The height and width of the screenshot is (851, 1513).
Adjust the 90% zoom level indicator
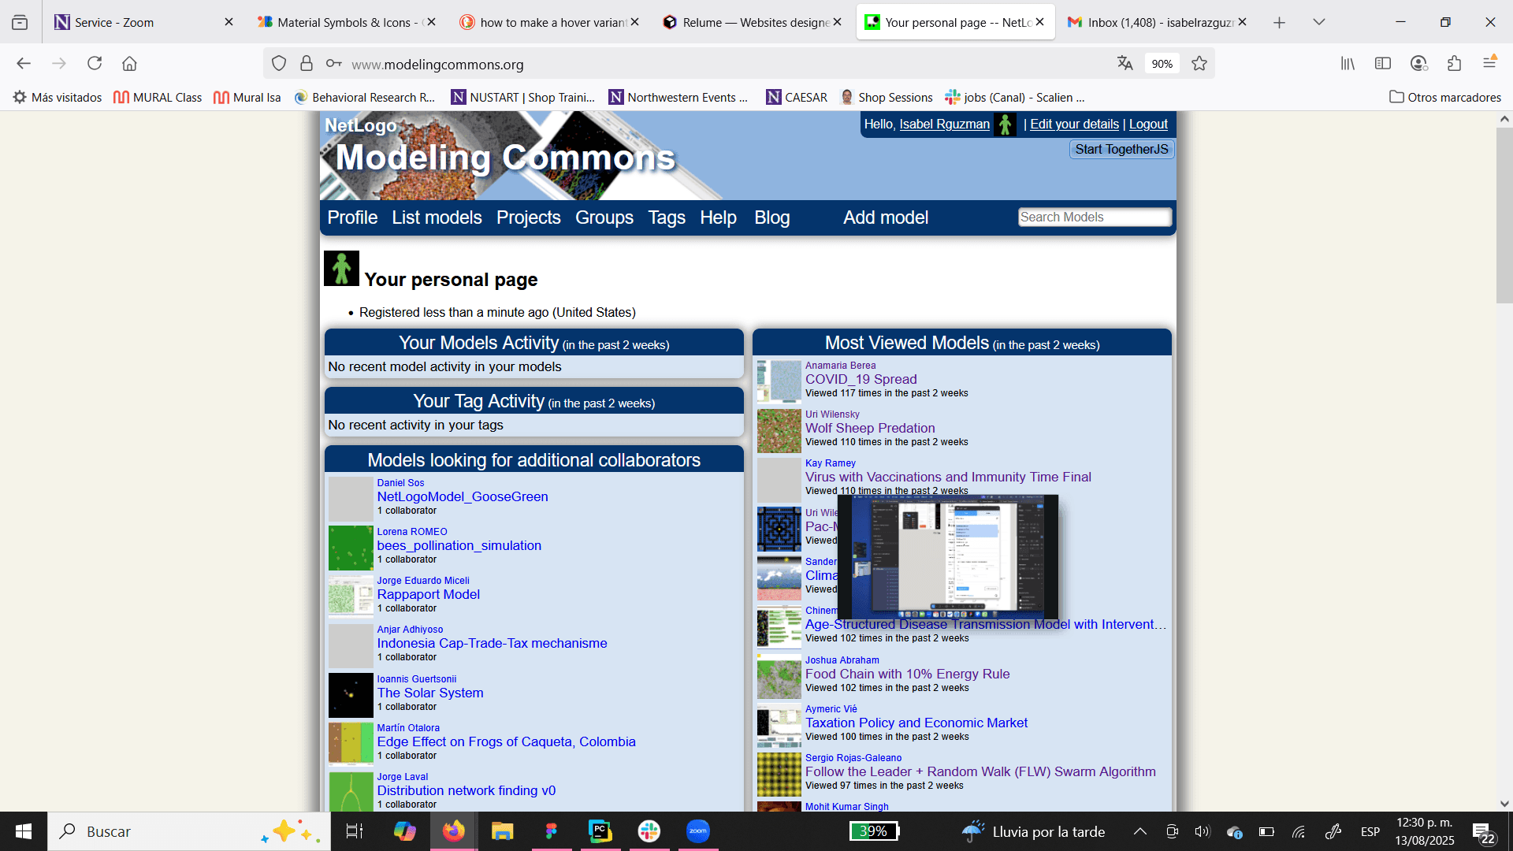click(x=1162, y=64)
